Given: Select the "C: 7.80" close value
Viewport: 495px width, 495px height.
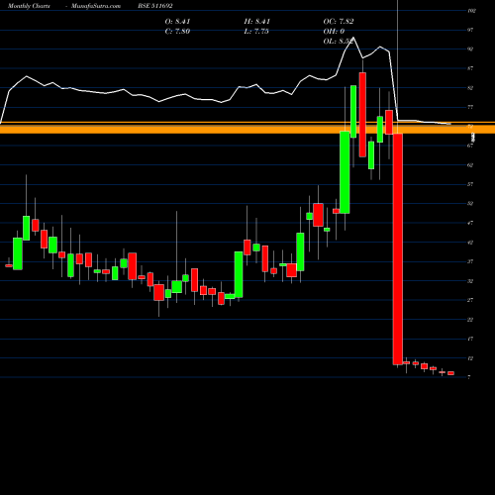Looking at the screenshot, I should click(177, 32).
